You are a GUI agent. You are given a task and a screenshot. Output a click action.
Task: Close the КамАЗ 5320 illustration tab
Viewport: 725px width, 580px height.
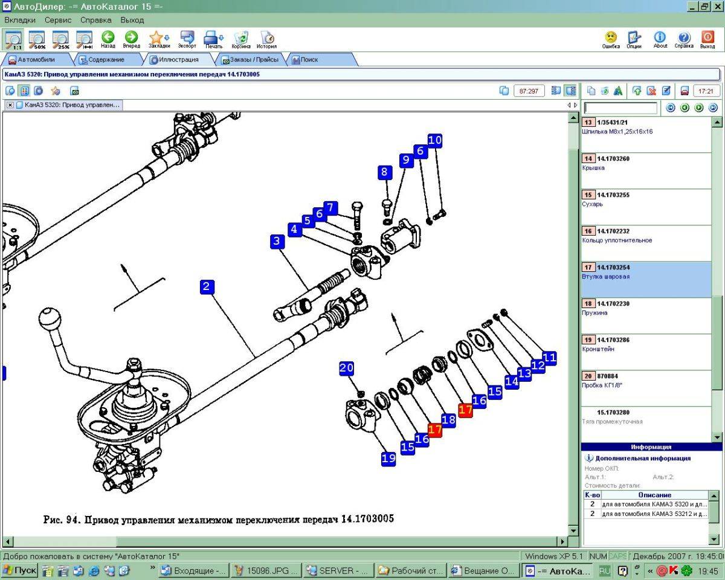[10, 105]
